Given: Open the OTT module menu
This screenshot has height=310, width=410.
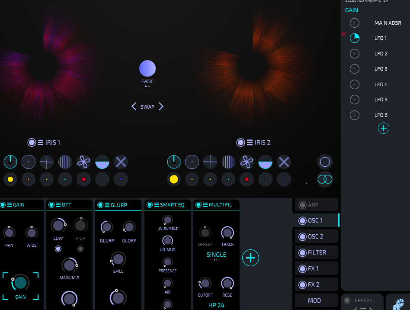Looking at the screenshot, I should [58, 205].
